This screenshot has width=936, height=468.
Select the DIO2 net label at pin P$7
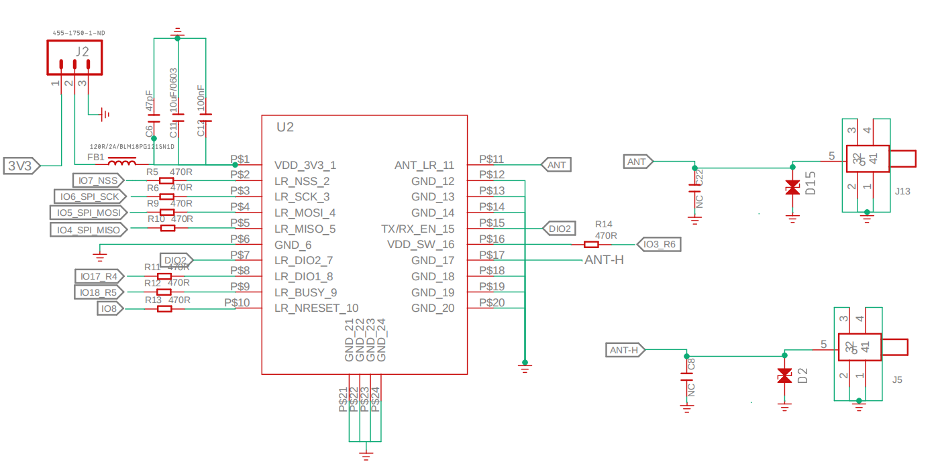[x=177, y=260]
